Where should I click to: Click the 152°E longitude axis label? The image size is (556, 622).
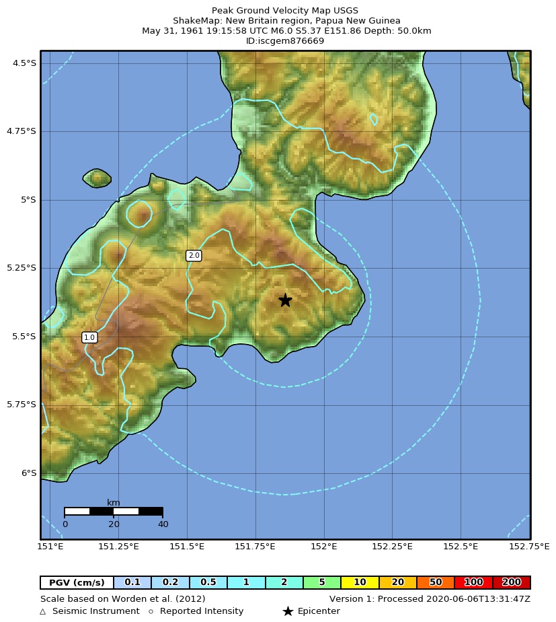324,546
